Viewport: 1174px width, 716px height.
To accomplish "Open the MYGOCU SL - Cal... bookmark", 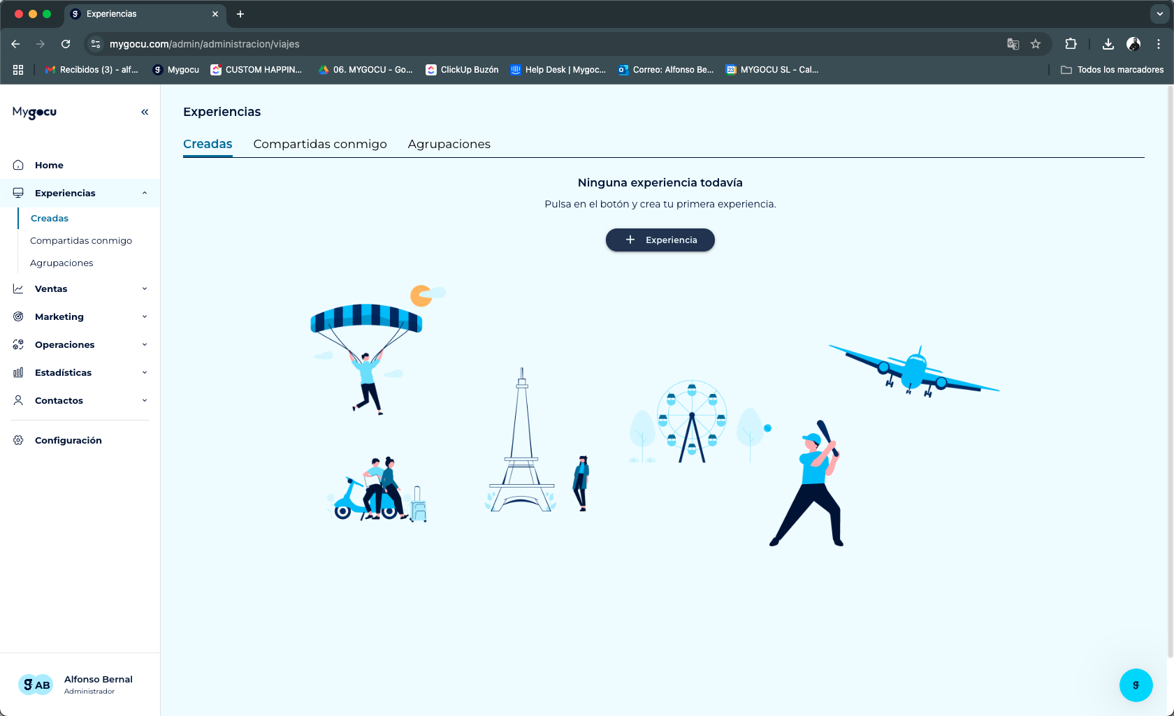I will [772, 70].
